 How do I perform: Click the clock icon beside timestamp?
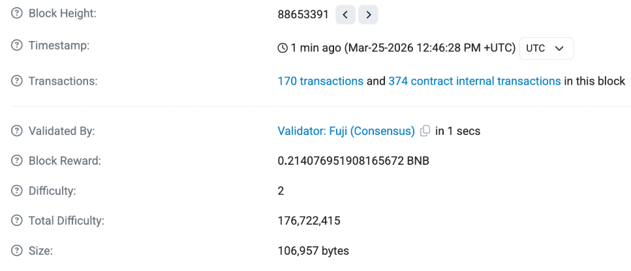(x=283, y=48)
